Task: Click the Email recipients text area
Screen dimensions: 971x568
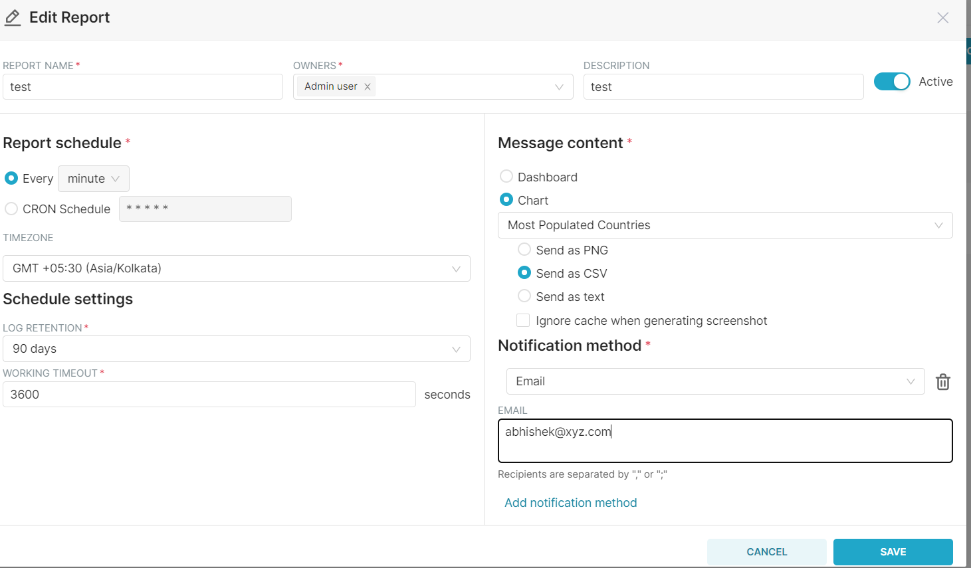Action: [724, 440]
